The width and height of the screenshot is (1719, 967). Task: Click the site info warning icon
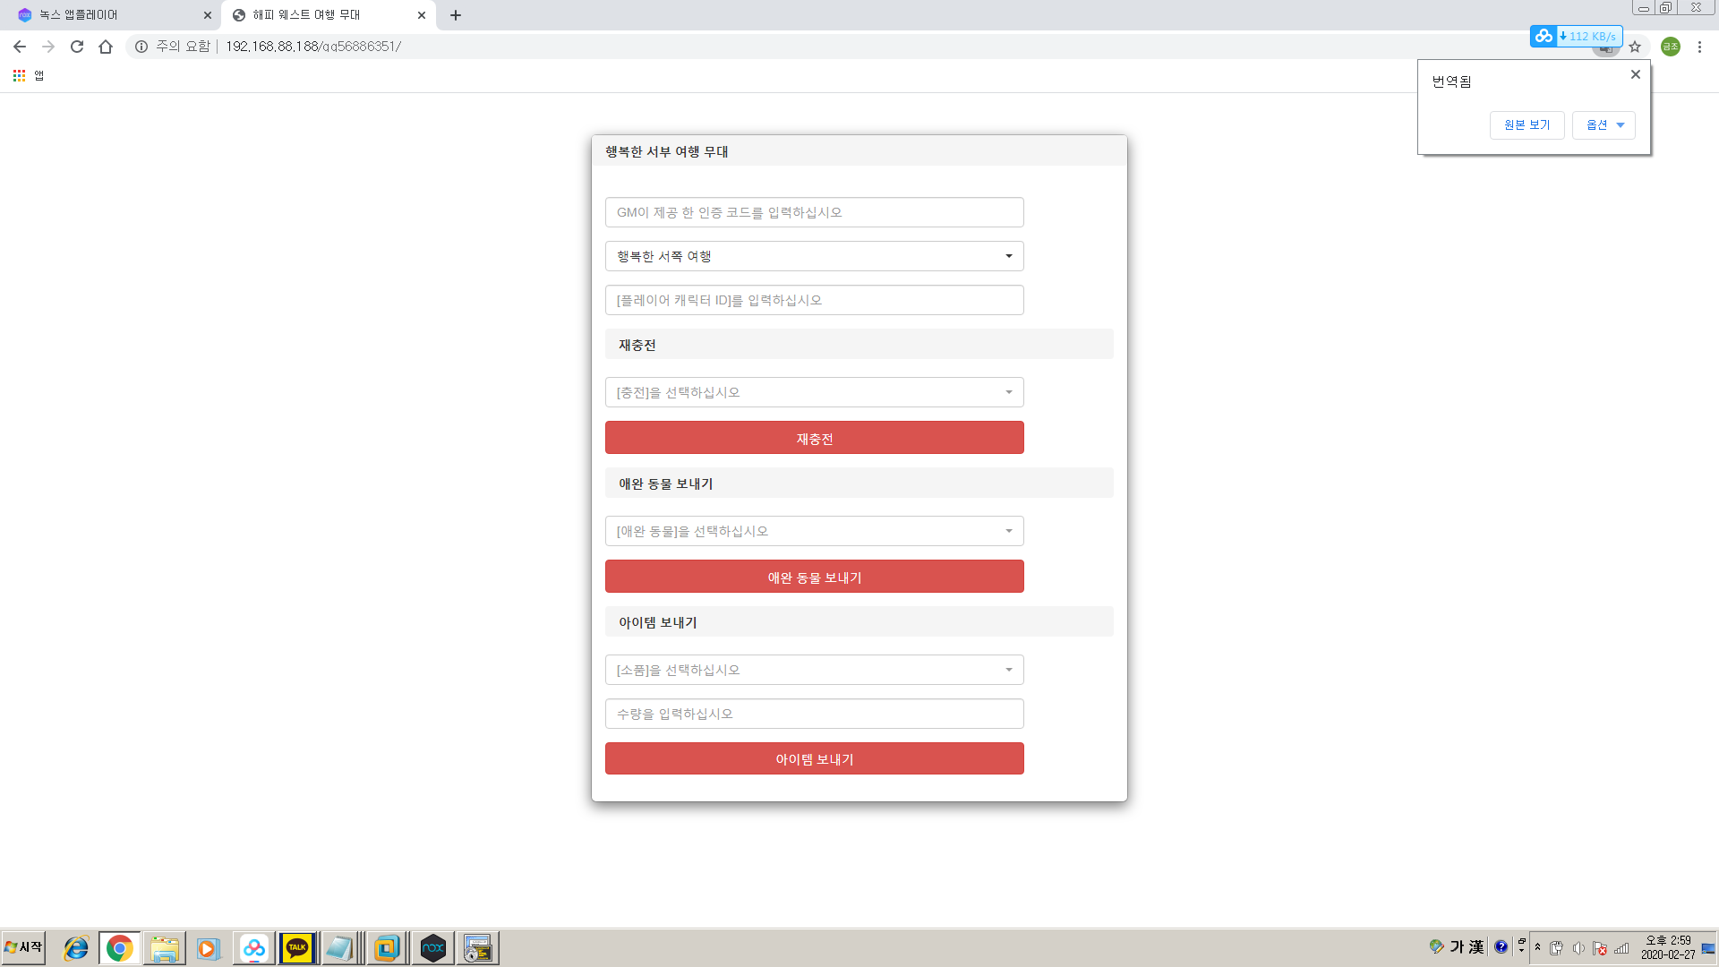coord(141,47)
